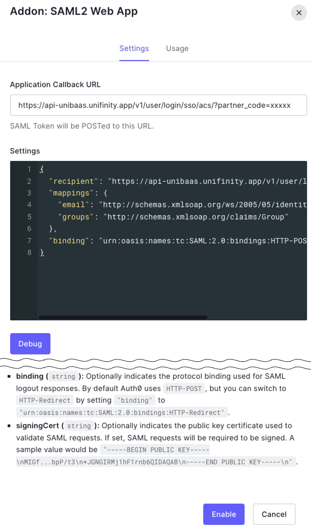The height and width of the screenshot is (529, 311).
Task: Click the Application Callback URL label
Action: click(55, 85)
